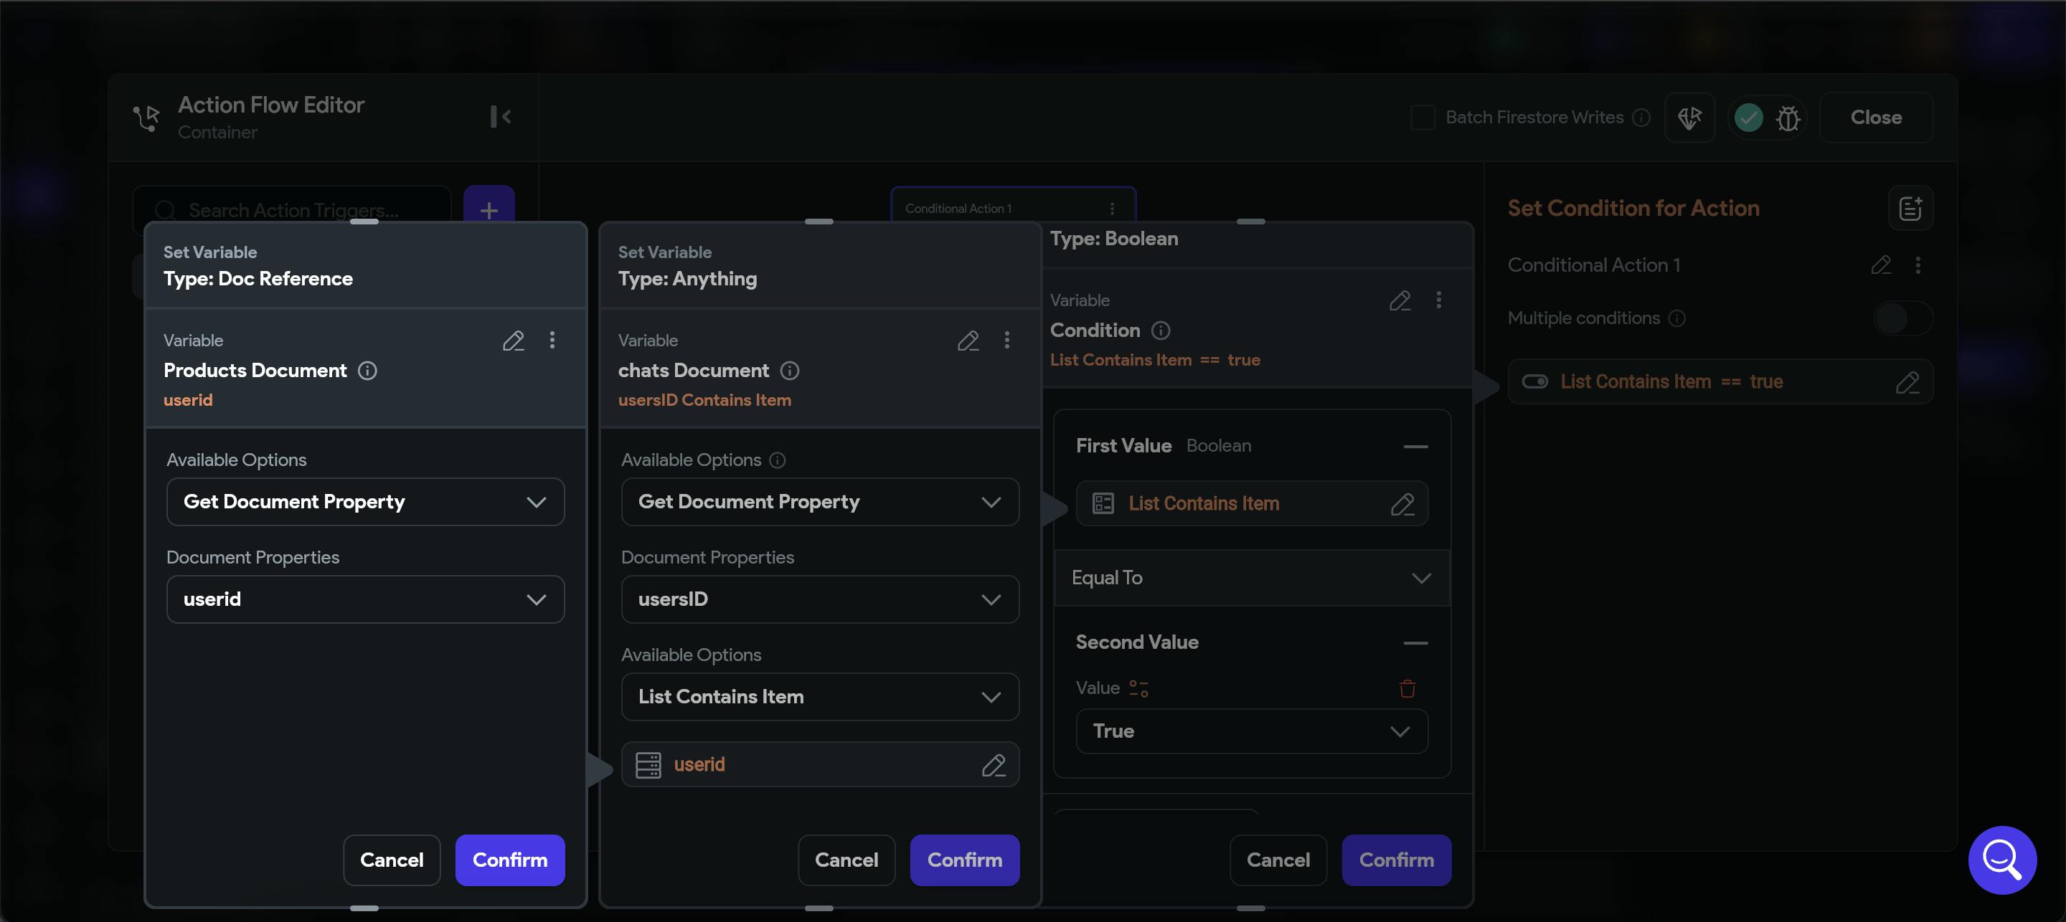
Task: Show Available Options info in chats panel
Action: pos(777,460)
